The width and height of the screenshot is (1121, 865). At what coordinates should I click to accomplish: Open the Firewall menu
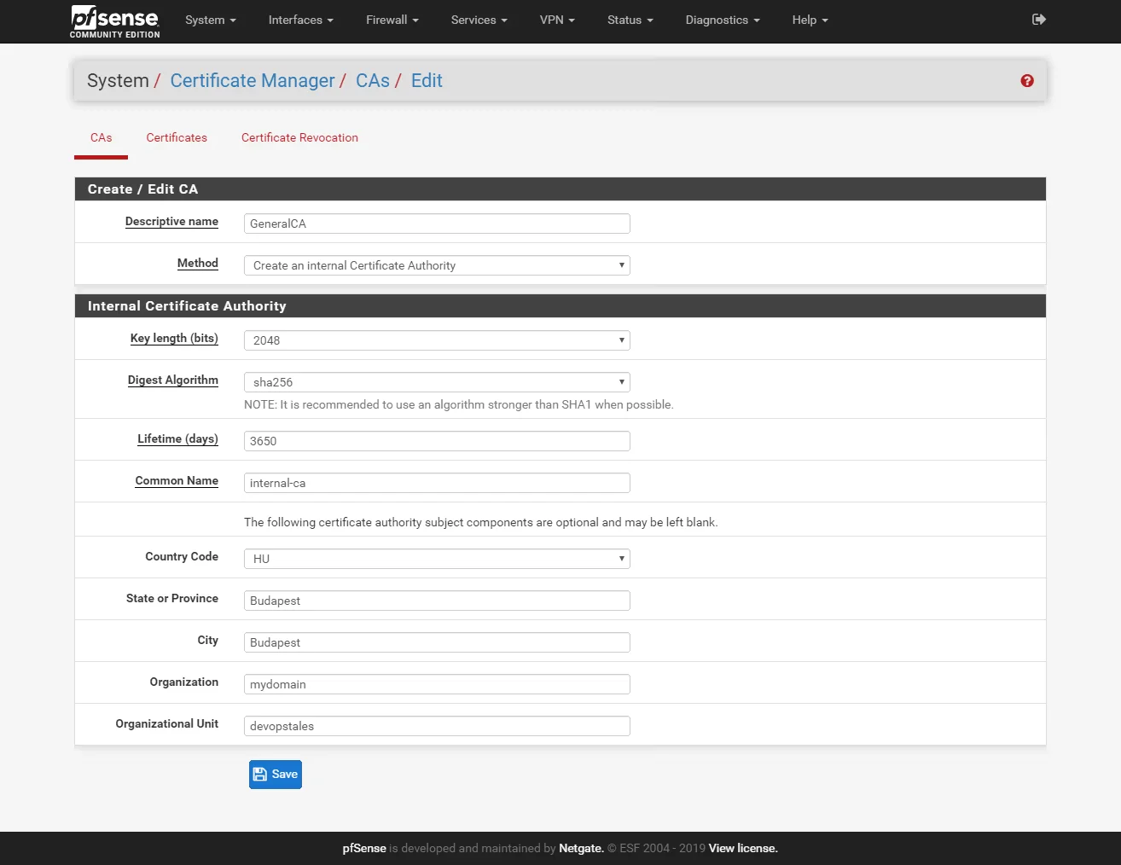pos(392,20)
